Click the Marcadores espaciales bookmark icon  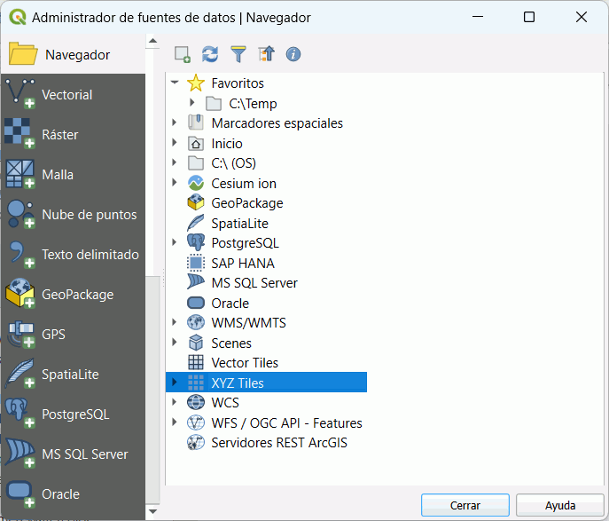(x=196, y=122)
